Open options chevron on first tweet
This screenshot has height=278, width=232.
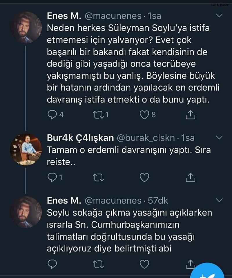pyautogui.click(x=219, y=16)
